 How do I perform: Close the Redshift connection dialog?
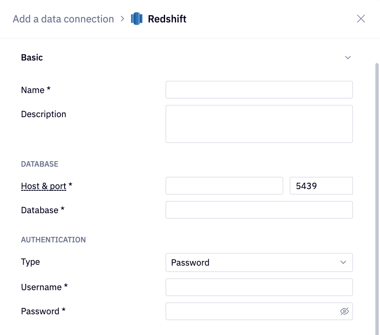tap(361, 19)
